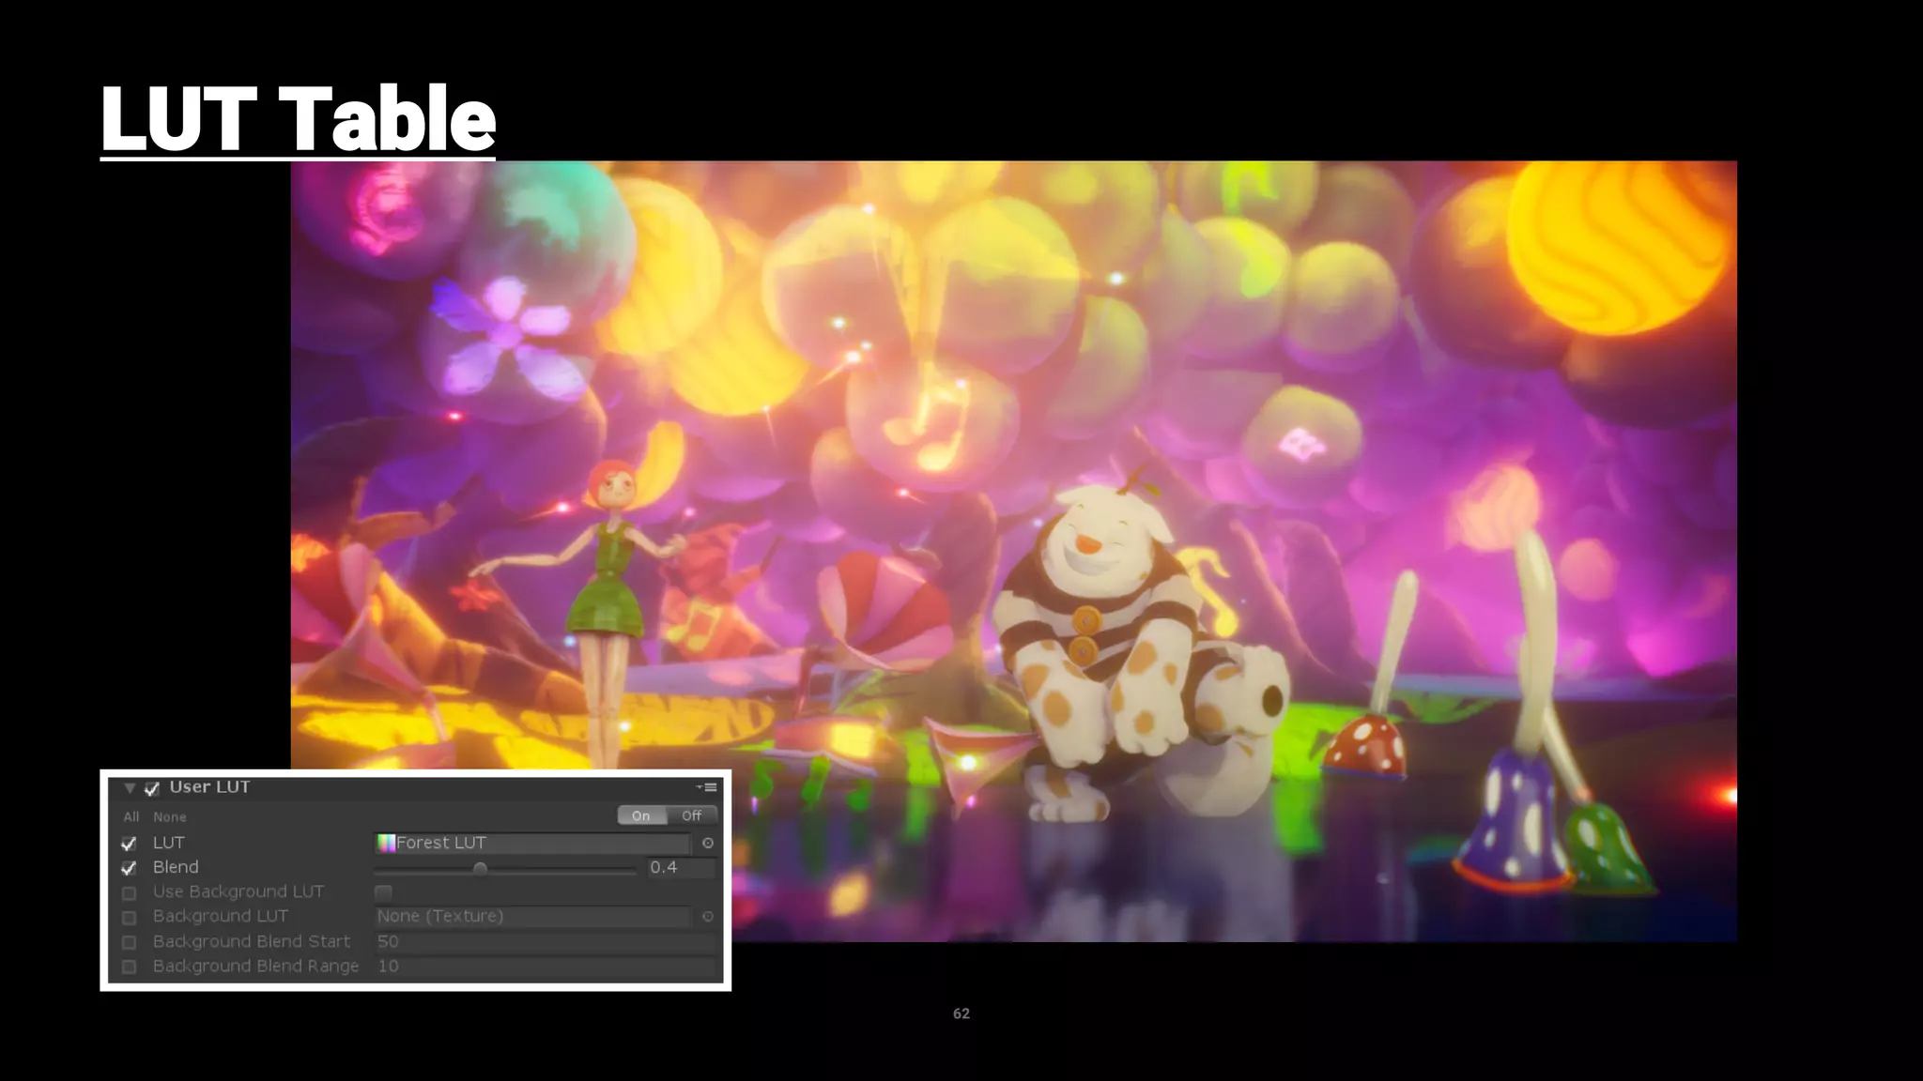
Task: Click the Blend slider handle
Action: pyautogui.click(x=480, y=869)
